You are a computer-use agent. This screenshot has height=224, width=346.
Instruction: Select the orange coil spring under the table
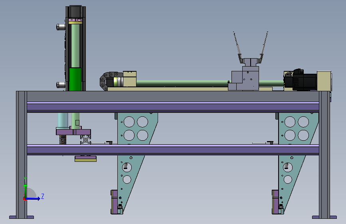click(63, 140)
